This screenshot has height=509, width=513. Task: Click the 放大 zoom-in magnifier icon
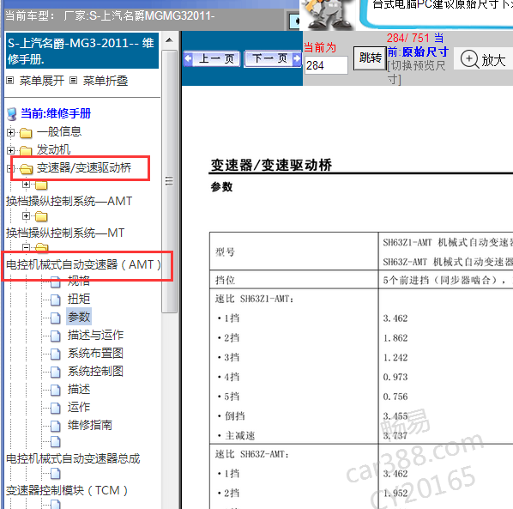click(469, 59)
